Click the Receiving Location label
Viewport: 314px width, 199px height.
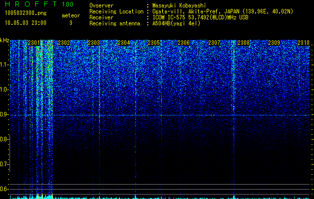point(116,11)
